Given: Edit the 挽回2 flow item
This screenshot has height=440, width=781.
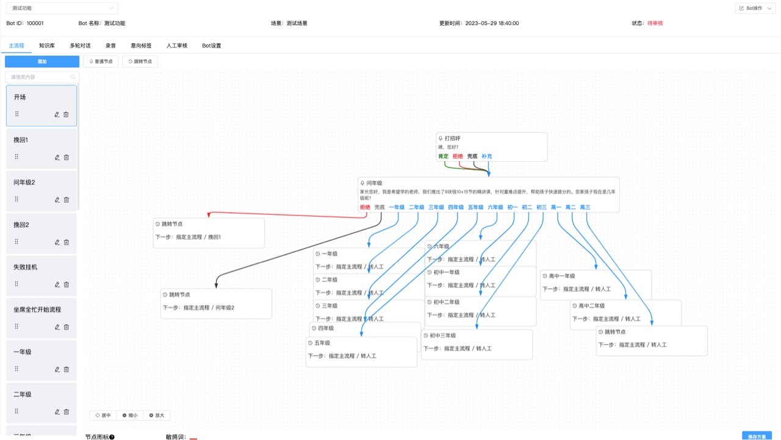Looking at the screenshot, I should 57,242.
